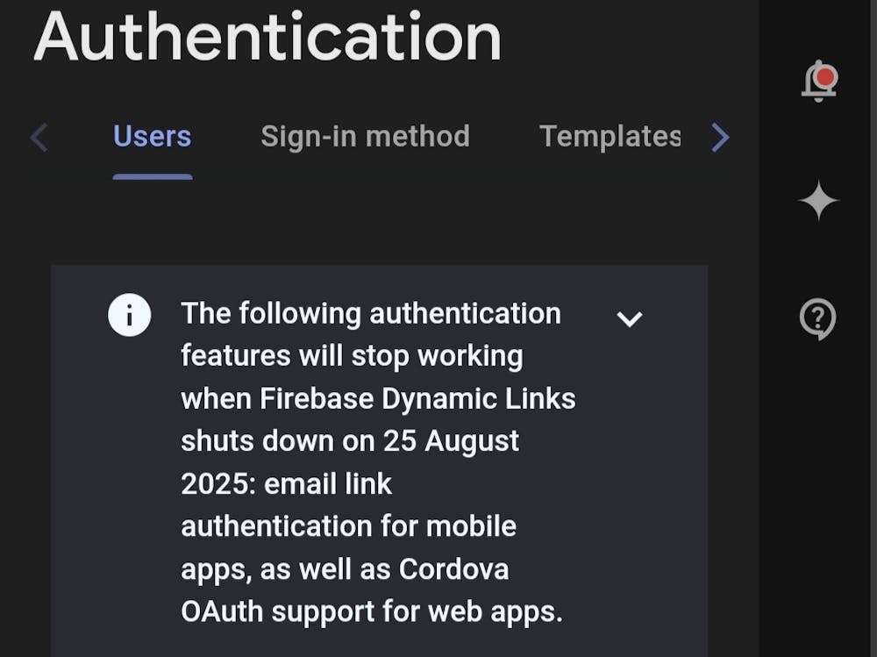The image size is (877, 657).
Task: Open Firebase support from the help icon
Action: tap(817, 319)
